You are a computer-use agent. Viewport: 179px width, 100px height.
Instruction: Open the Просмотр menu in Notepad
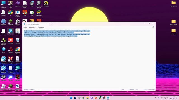tap(41, 27)
